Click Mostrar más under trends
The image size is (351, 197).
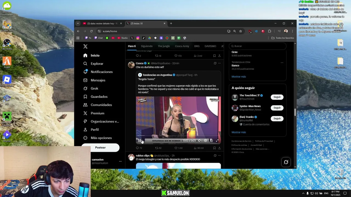click(239, 77)
